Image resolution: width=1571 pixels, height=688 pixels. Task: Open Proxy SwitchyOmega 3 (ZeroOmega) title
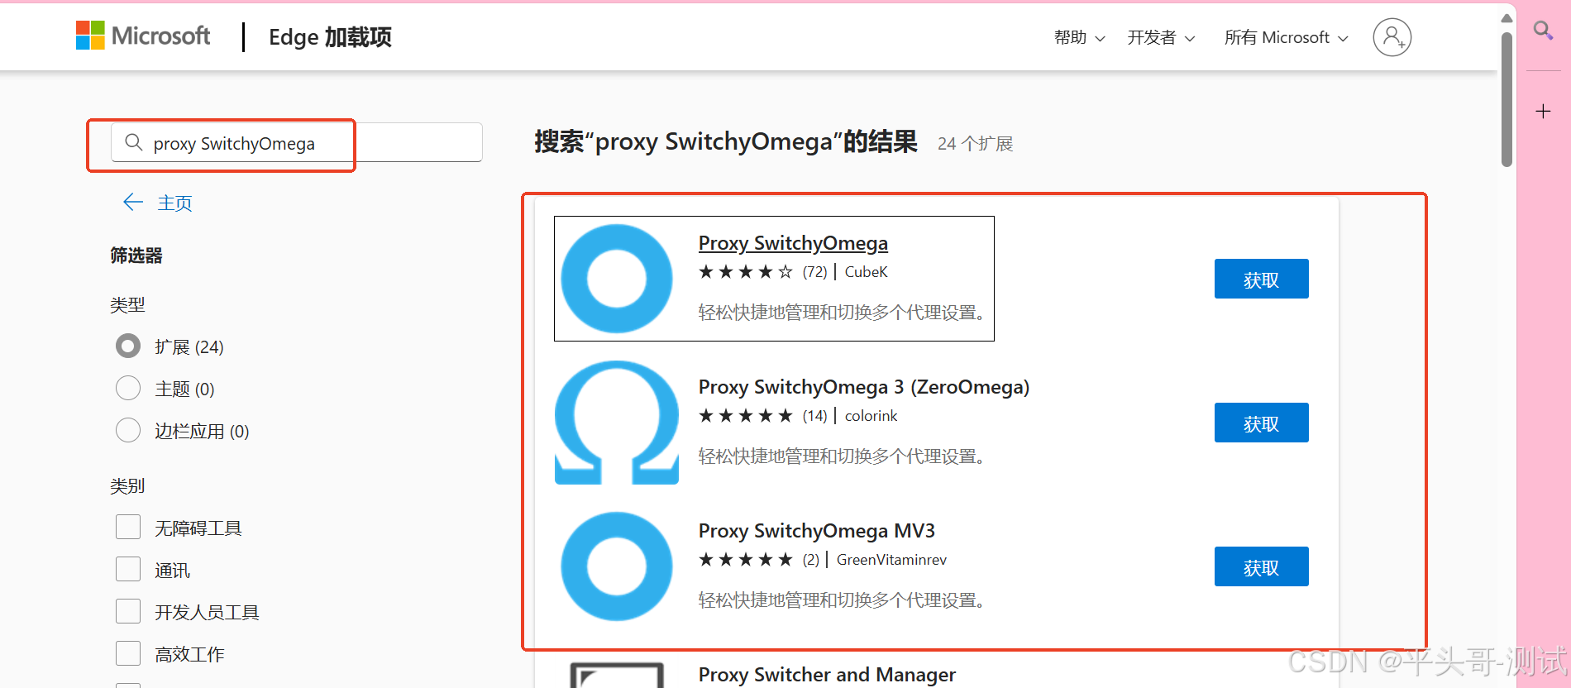pos(864,387)
